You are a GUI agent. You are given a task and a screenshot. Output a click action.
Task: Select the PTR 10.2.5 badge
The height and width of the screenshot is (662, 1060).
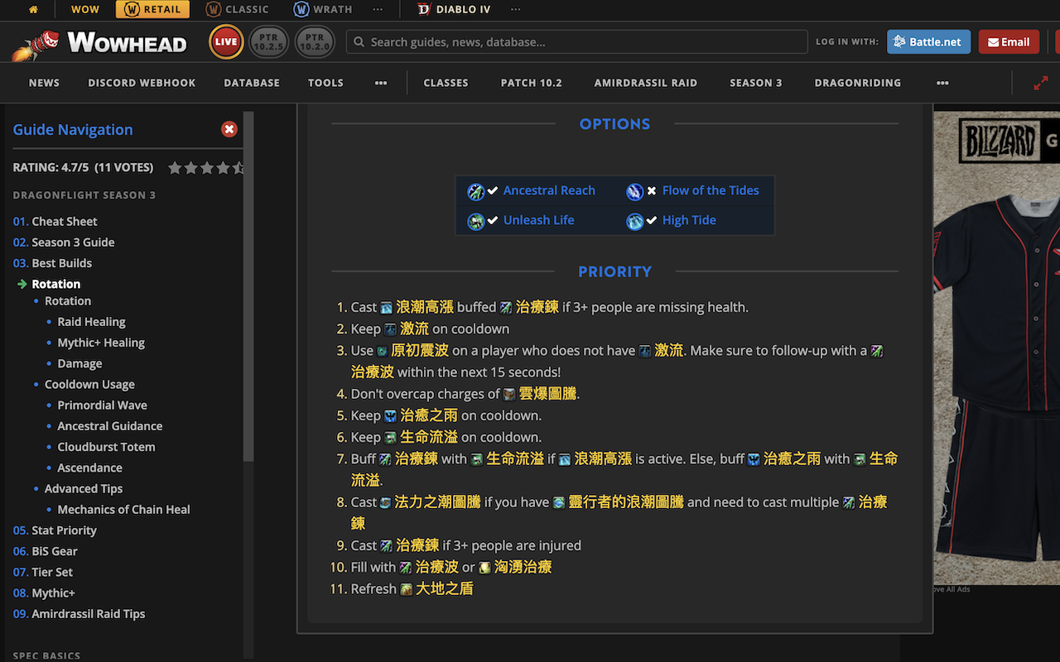click(x=268, y=41)
